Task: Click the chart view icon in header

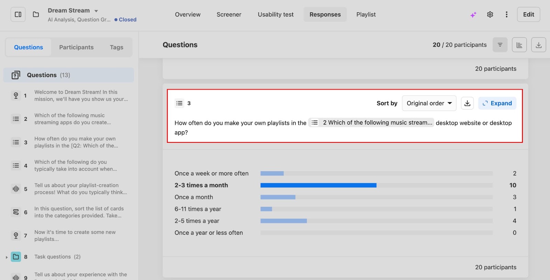Action: (519, 45)
